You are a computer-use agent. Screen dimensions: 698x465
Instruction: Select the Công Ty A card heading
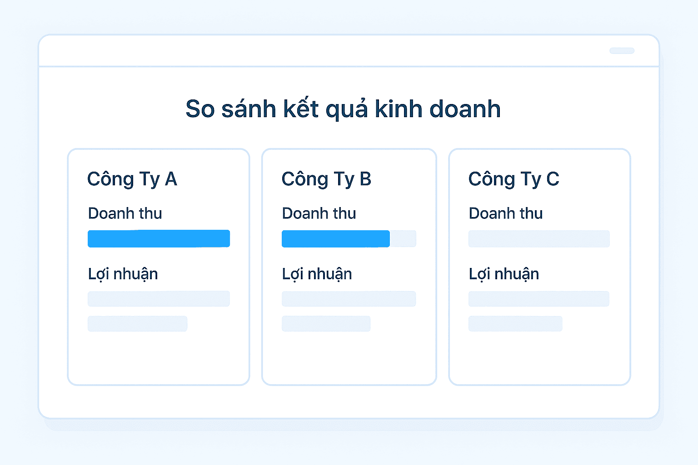[132, 179]
